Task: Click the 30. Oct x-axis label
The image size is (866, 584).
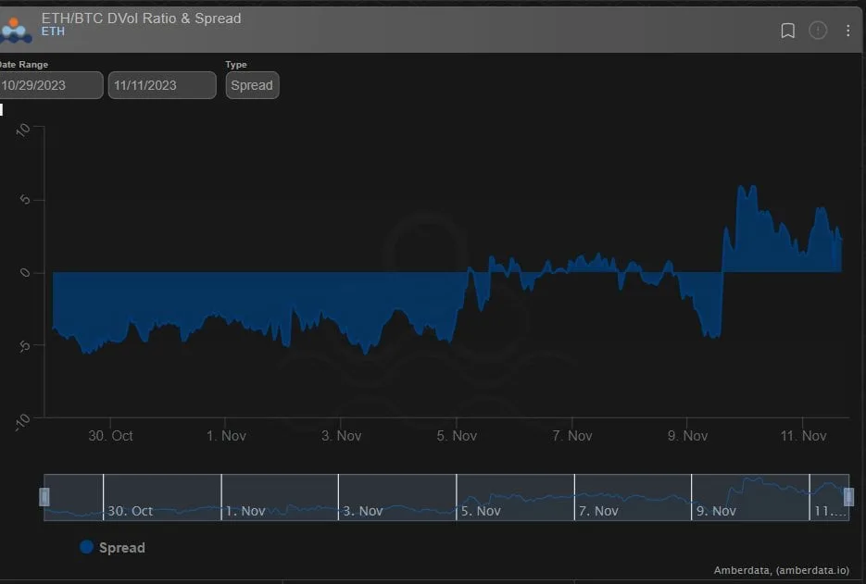Action: tap(110, 436)
